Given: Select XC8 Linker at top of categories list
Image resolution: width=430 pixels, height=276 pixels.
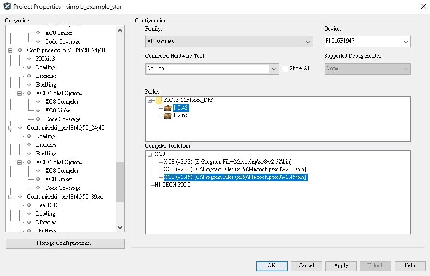Looking at the screenshot, I should coord(58,33).
